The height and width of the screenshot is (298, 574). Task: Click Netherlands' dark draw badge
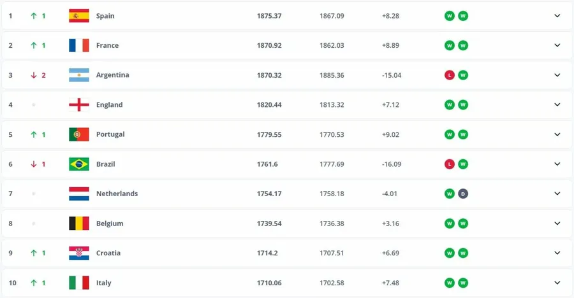click(463, 194)
